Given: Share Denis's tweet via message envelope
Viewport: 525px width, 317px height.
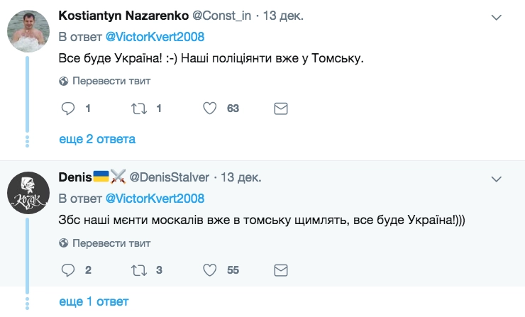Looking at the screenshot, I should tap(280, 270).
